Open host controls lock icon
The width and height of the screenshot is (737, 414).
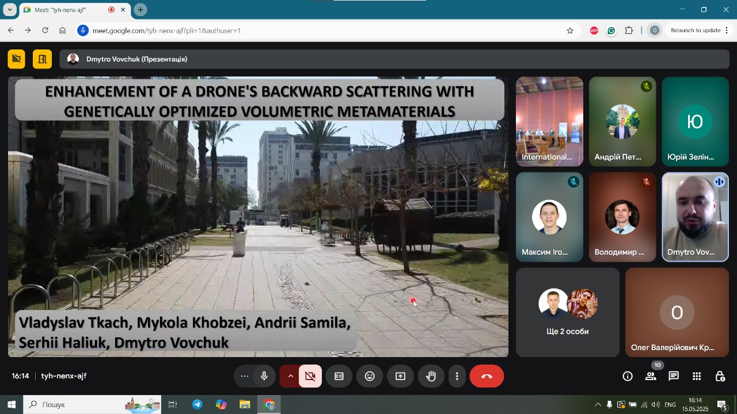[x=720, y=376]
